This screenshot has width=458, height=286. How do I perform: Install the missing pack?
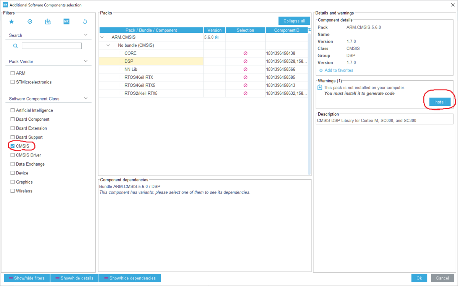pyautogui.click(x=440, y=102)
